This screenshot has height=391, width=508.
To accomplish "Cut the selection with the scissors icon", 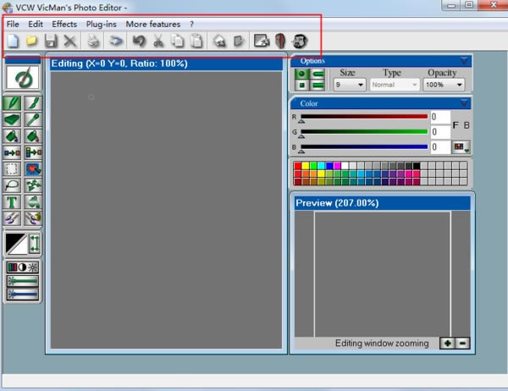I will tap(158, 41).
